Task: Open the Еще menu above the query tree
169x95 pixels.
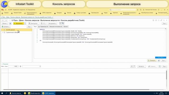Action: (29, 27)
